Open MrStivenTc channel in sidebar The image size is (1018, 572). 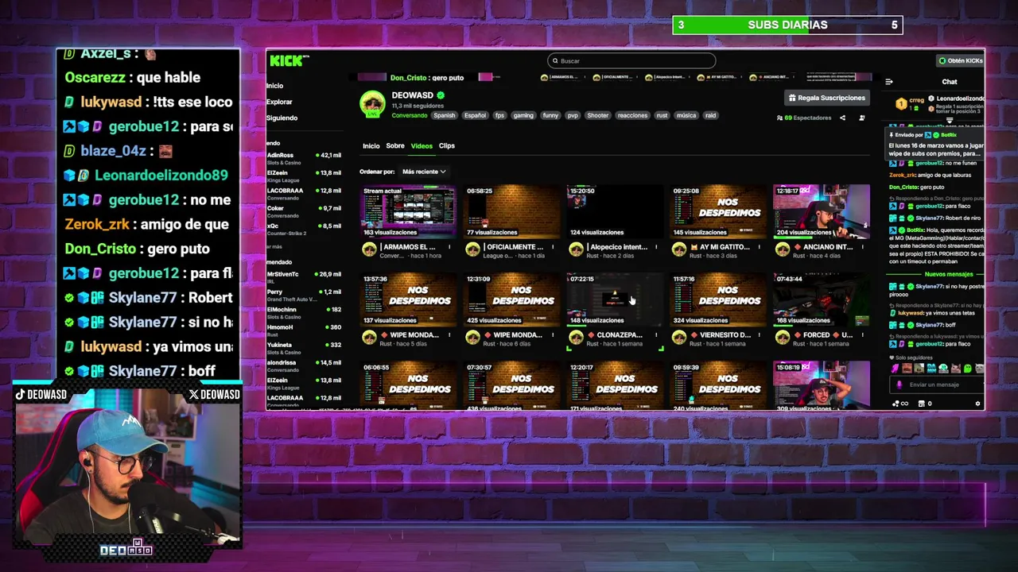(x=304, y=277)
